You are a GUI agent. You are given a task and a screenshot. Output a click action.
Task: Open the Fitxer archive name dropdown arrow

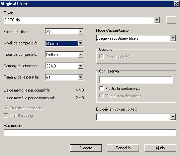pos(157,20)
